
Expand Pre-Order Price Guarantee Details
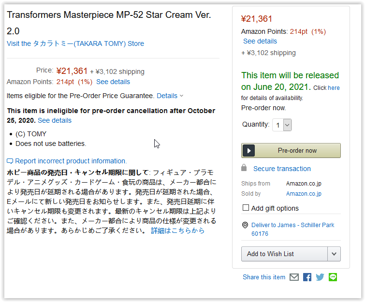tap(170, 96)
